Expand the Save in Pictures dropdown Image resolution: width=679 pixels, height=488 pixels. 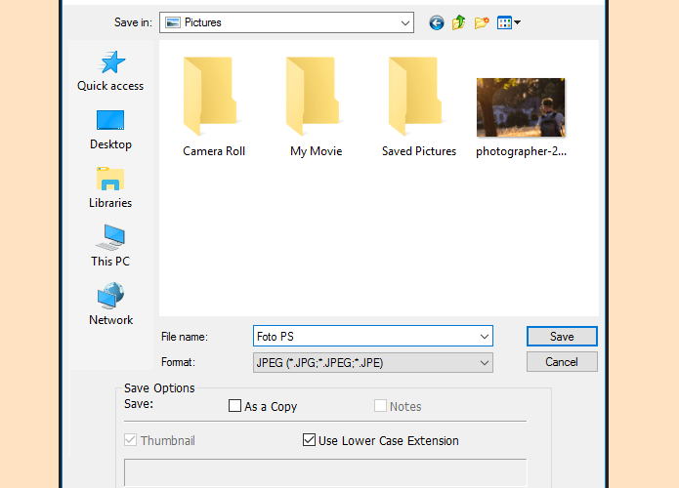[404, 22]
